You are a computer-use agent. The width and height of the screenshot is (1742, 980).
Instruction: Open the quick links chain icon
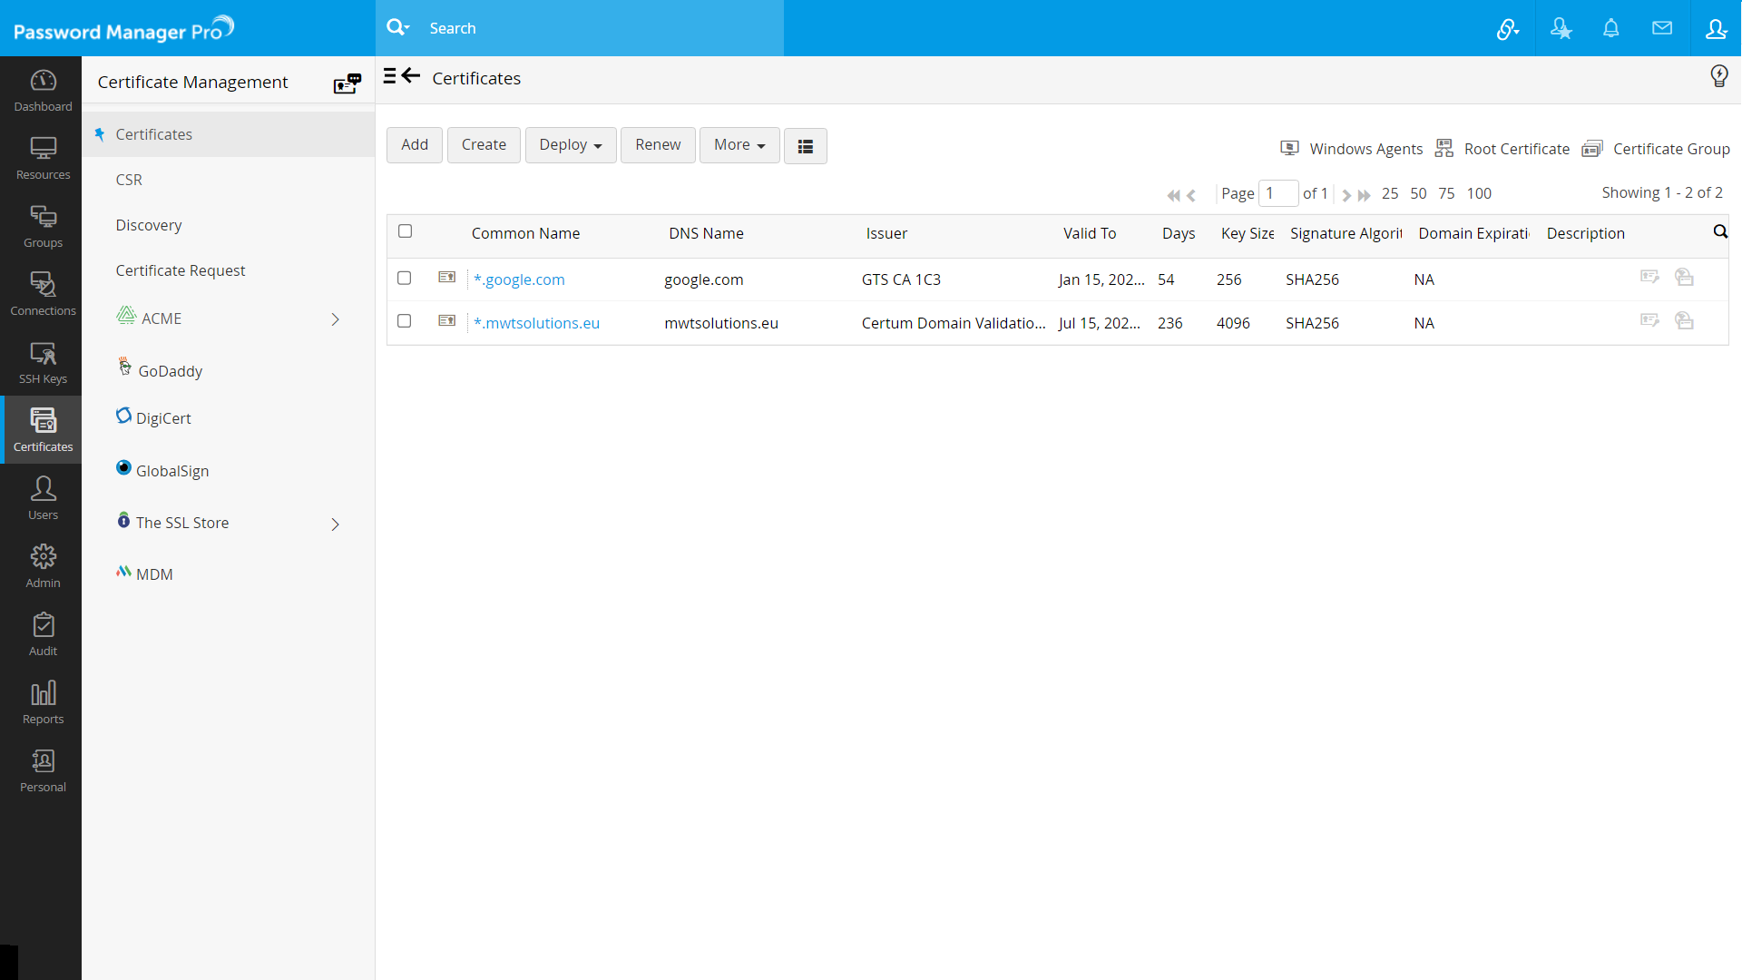point(1508,28)
